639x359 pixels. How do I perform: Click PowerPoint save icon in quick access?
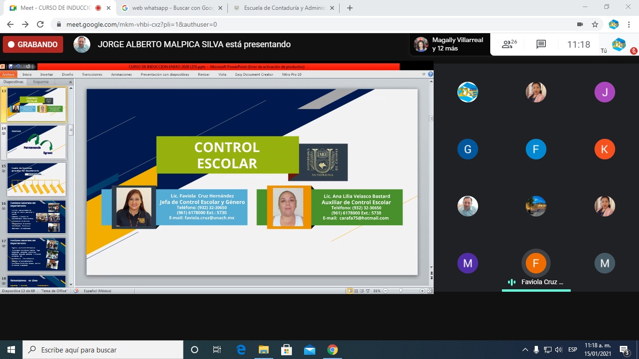(10, 67)
